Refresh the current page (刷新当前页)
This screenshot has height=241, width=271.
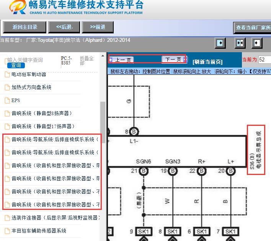point(207,62)
